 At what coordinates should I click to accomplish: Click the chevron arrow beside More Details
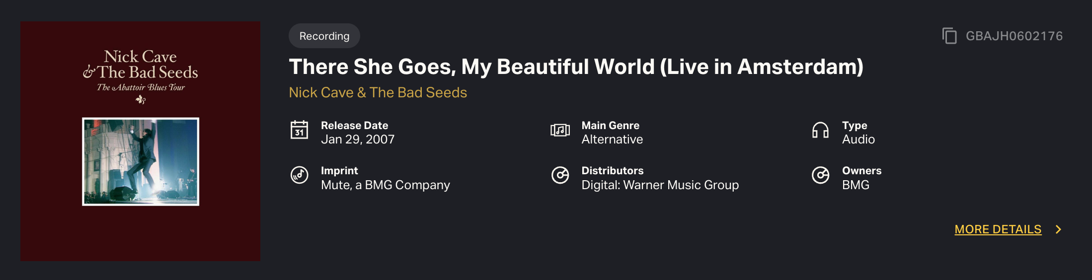click(1058, 229)
